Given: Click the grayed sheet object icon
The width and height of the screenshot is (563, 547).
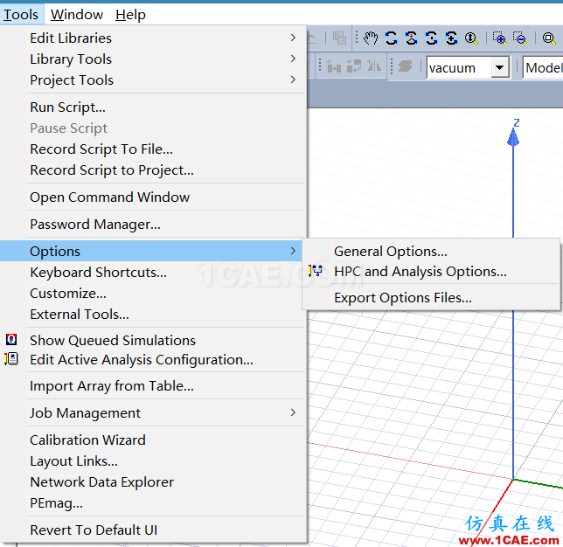Looking at the screenshot, I should (x=405, y=66).
